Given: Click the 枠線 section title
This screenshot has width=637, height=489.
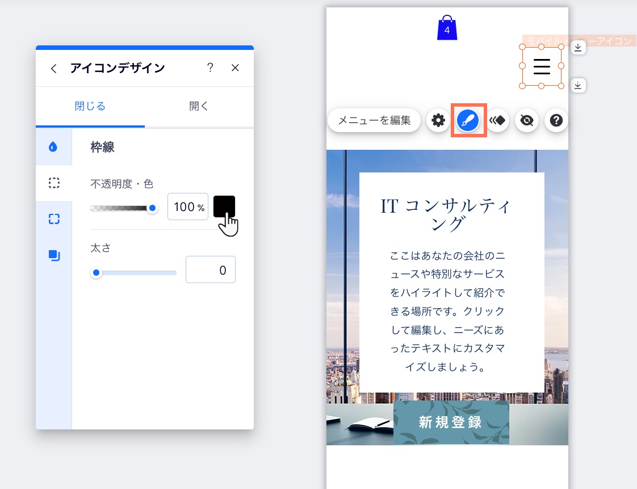Looking at the screenshot, I should 102,147.
